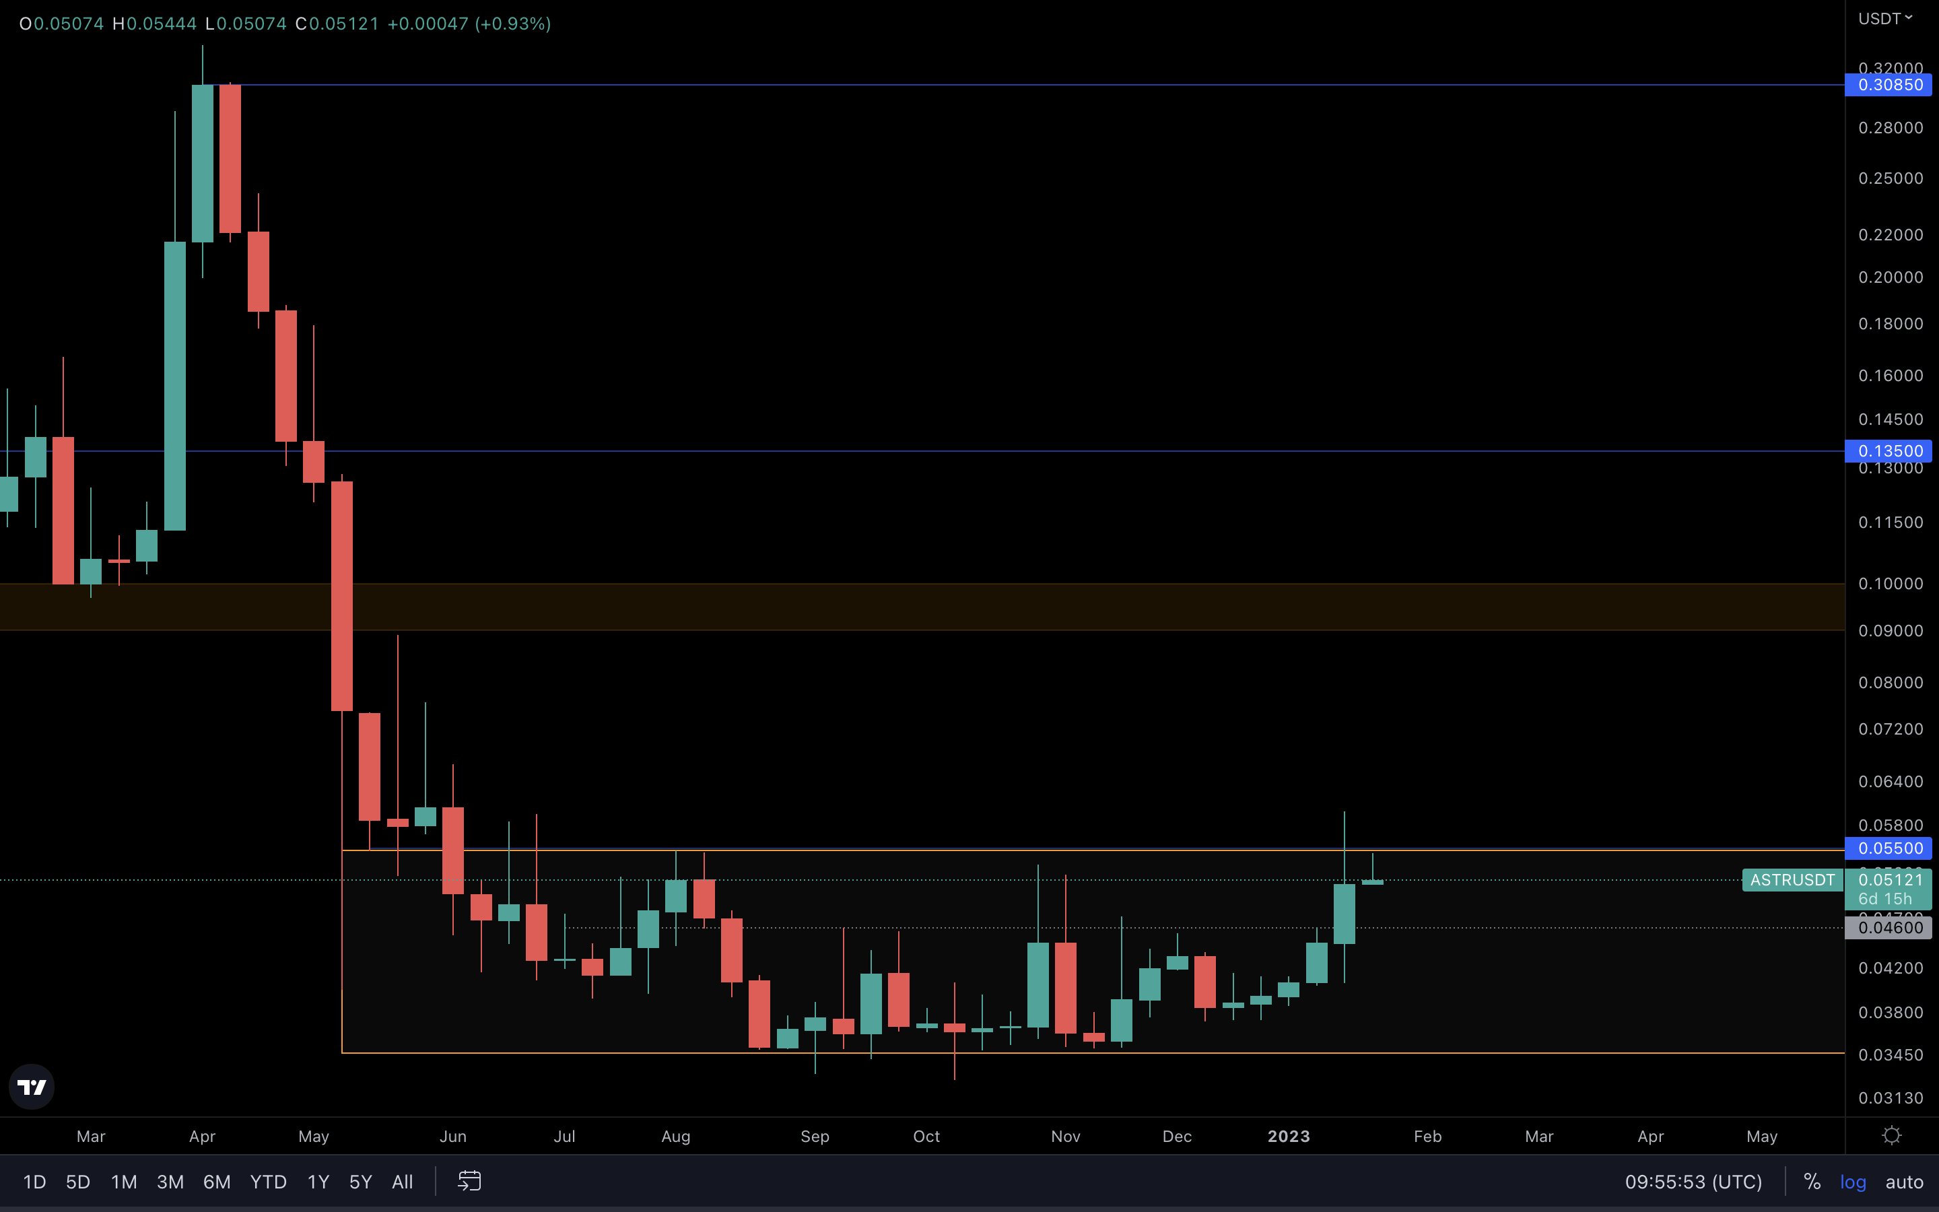Open the go-to-date calendar icon

pyautogui.click(x=469, y=1181)
